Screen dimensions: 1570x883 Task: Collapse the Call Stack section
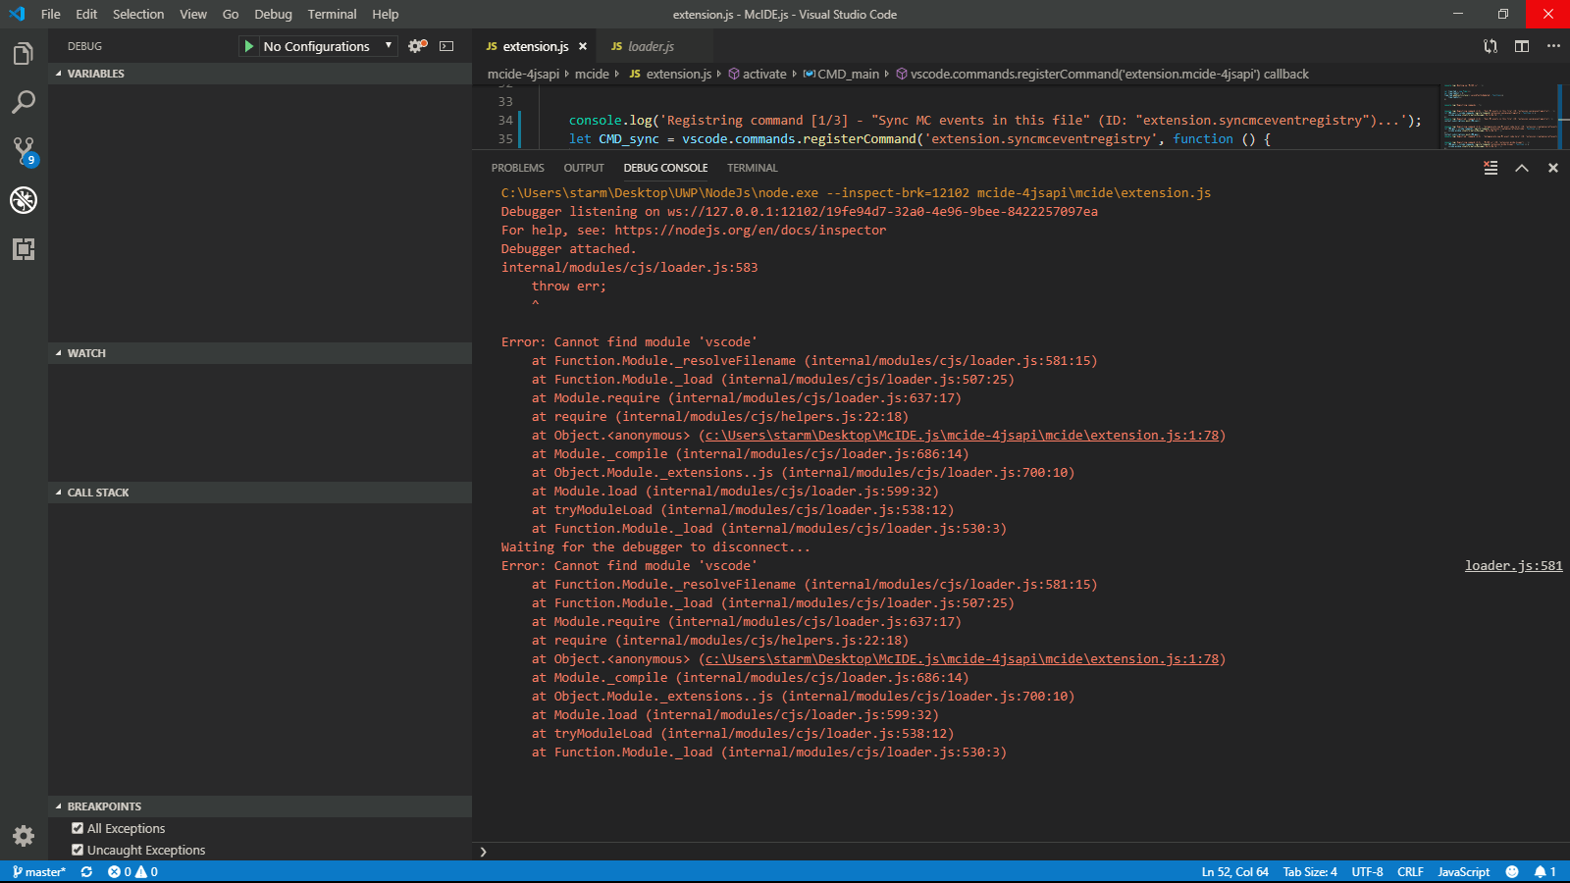pyautogui.click(x=260, y=493)
